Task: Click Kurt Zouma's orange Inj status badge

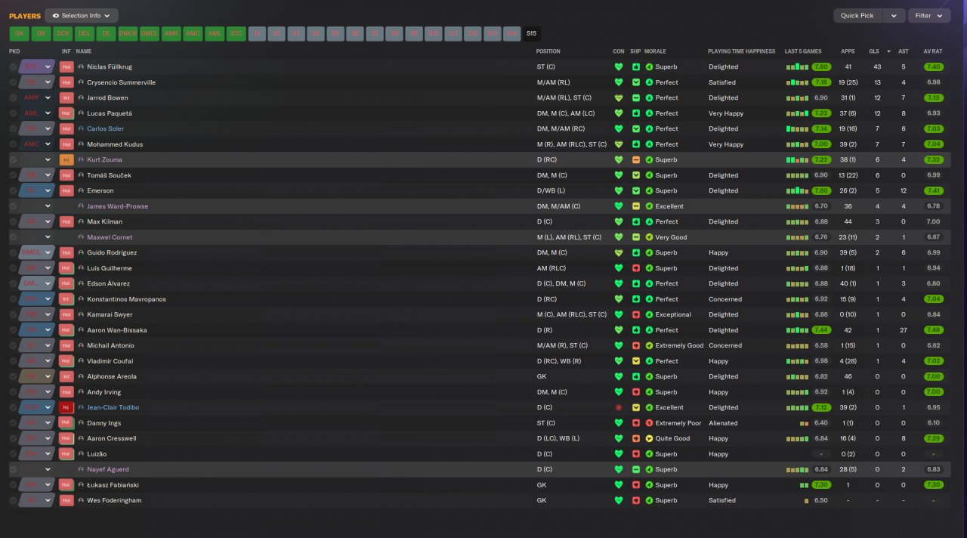Action: (x=66, y=159)
